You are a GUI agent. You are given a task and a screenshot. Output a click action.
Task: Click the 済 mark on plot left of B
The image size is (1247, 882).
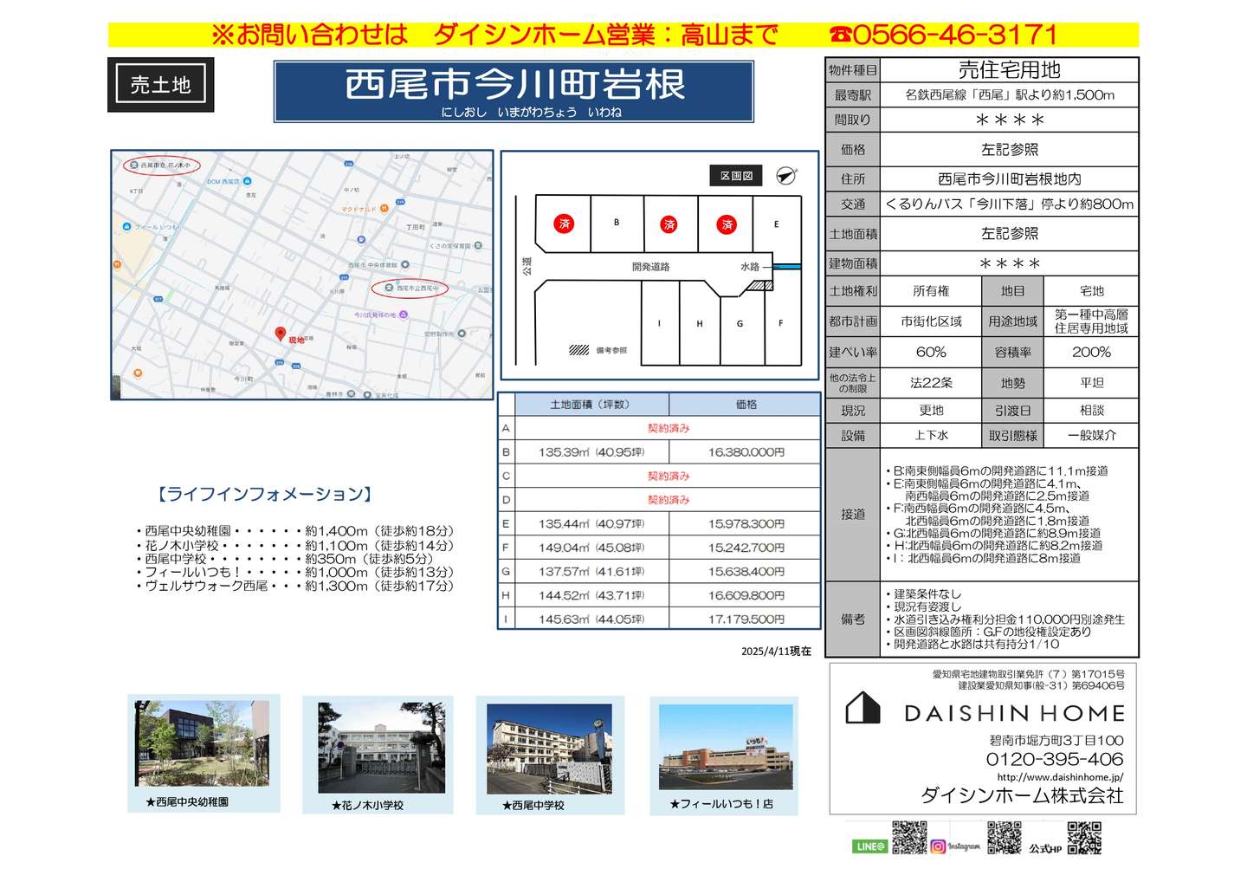(x=564, y=224)
